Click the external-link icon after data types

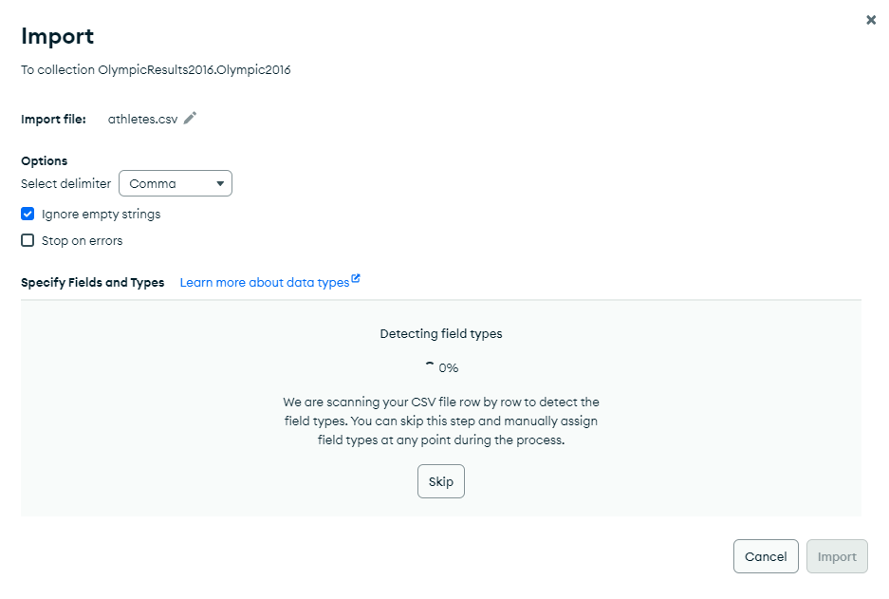click(x=356, y=279)
